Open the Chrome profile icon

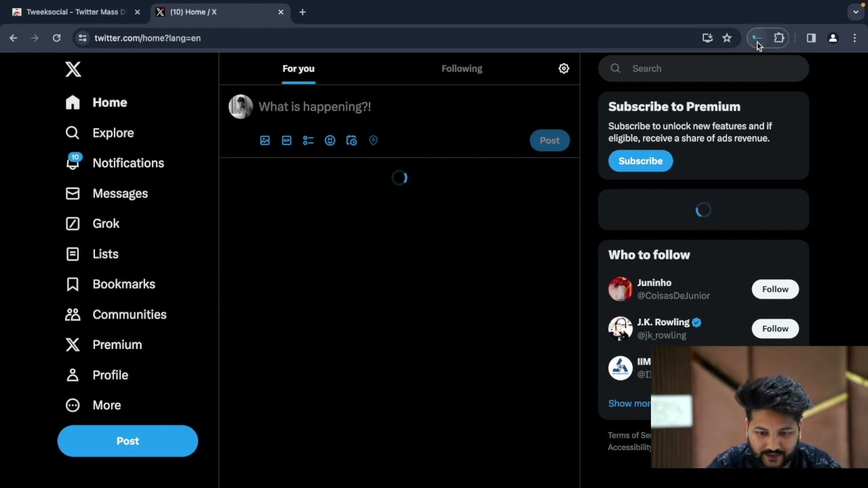833,38
